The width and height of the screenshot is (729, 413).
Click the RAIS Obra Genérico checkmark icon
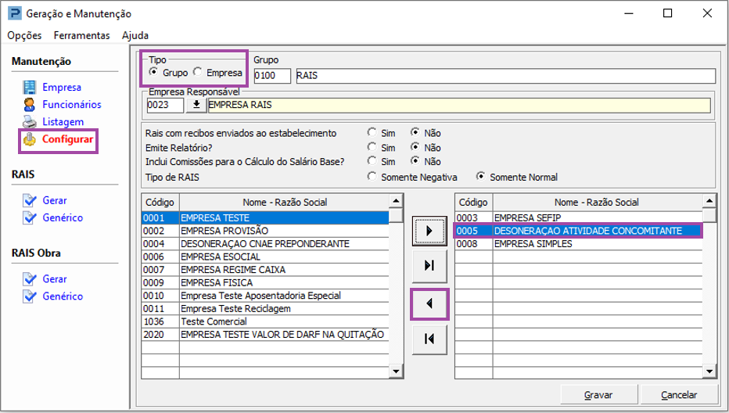click(x=30, y=296)
